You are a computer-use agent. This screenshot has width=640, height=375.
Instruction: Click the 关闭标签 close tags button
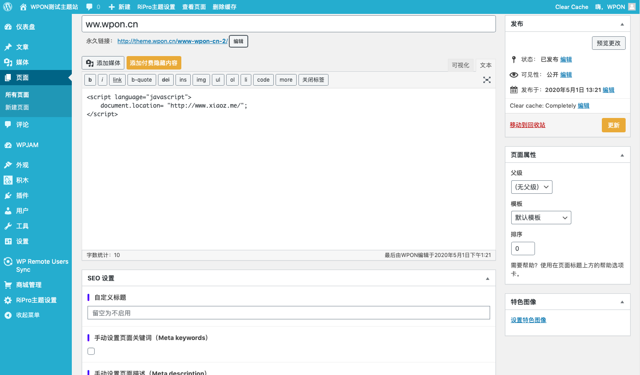click(x=313, y=80)
